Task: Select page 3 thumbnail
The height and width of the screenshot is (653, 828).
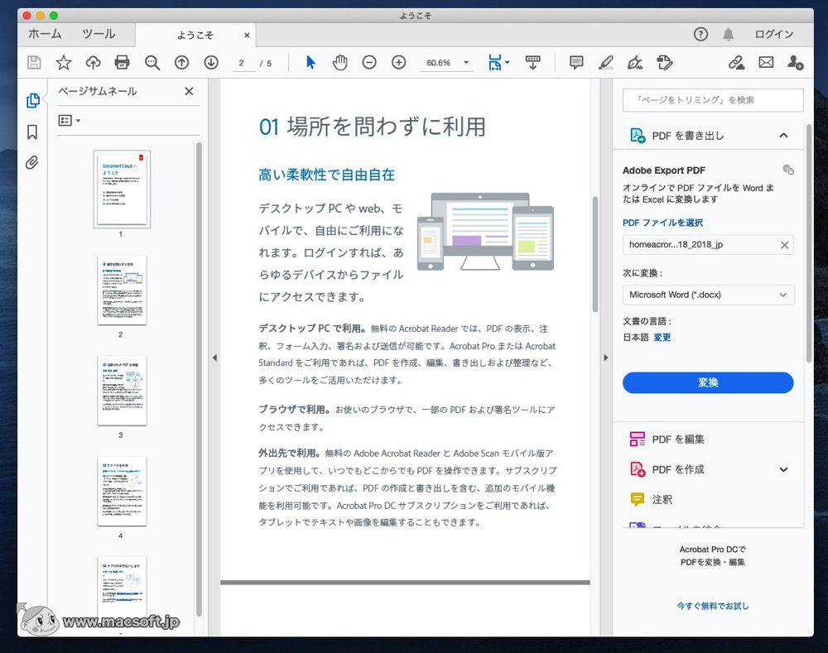Action: pyautogui.click(x=122, y=391)
